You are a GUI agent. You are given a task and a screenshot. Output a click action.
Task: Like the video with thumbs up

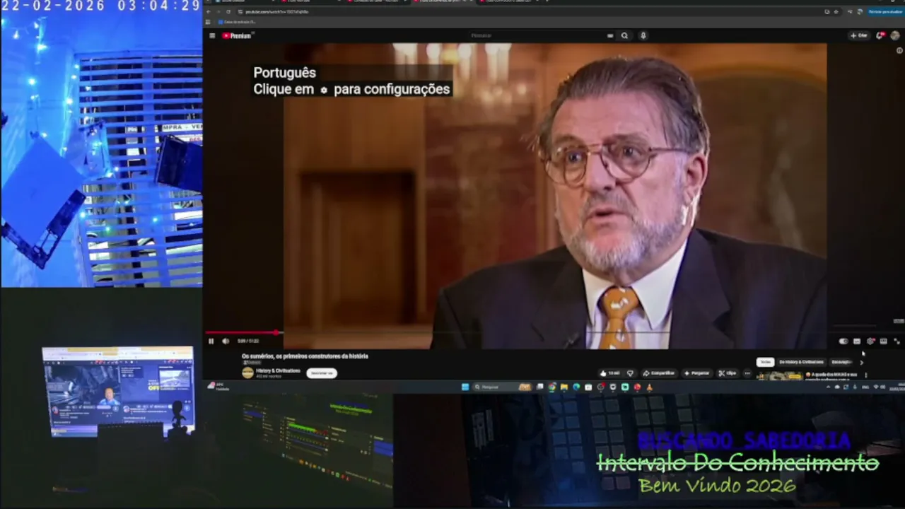[x=609, y=373]
